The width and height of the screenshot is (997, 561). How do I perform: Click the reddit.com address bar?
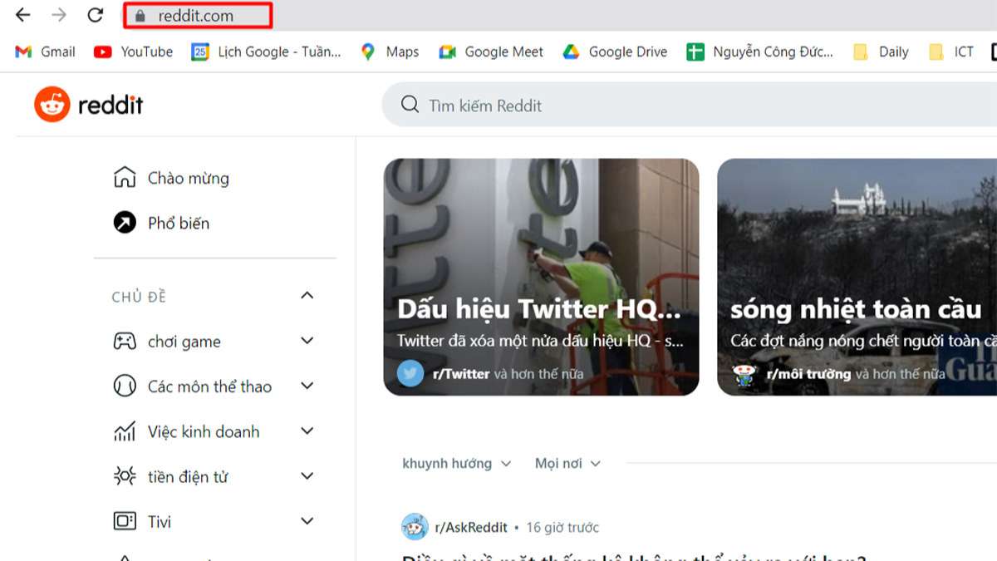tap(196, 15)
